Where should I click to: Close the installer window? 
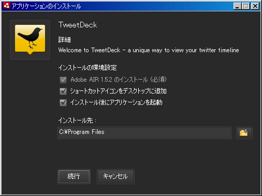click(255, 6)
